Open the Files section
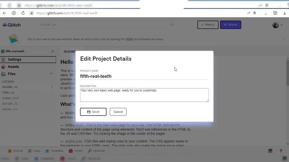 (x=11, y=74)
